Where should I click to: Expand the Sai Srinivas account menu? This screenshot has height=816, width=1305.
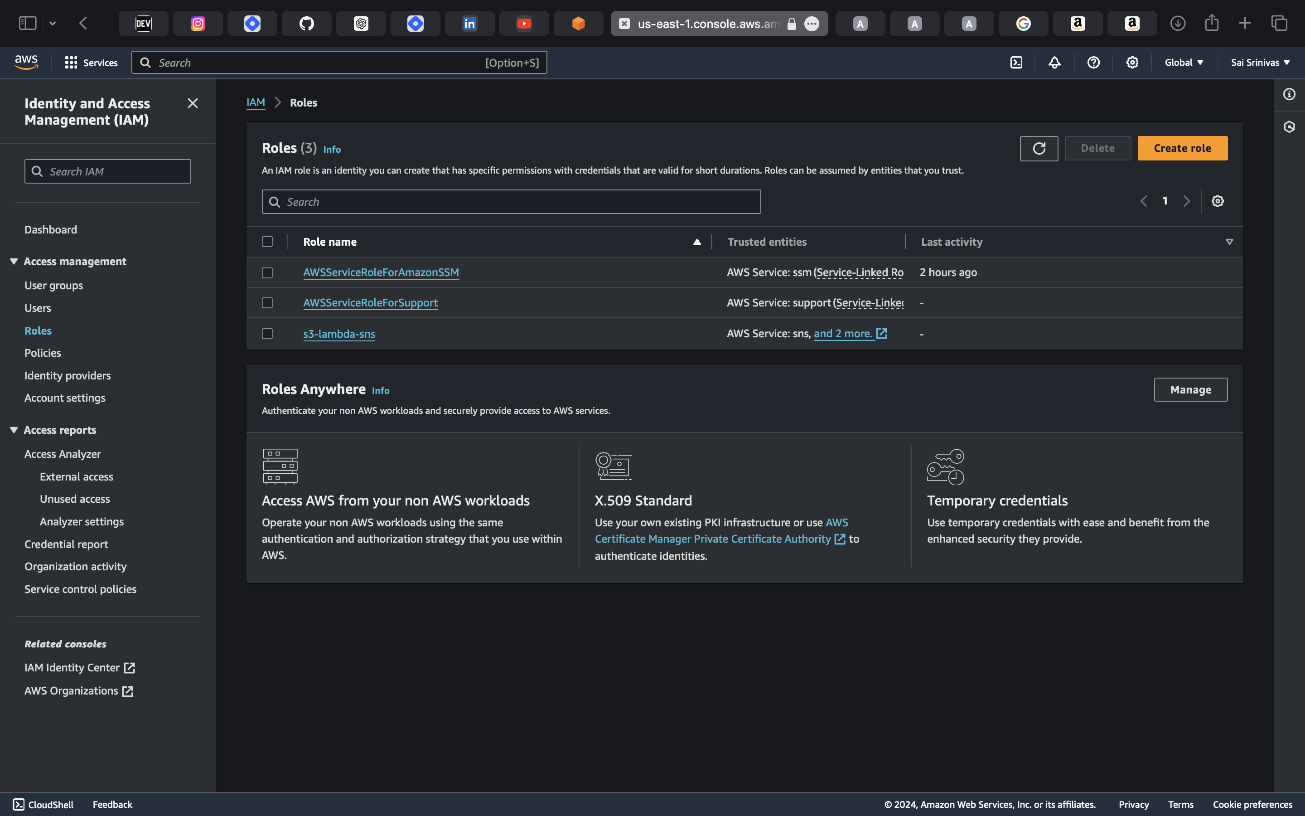1260,63
